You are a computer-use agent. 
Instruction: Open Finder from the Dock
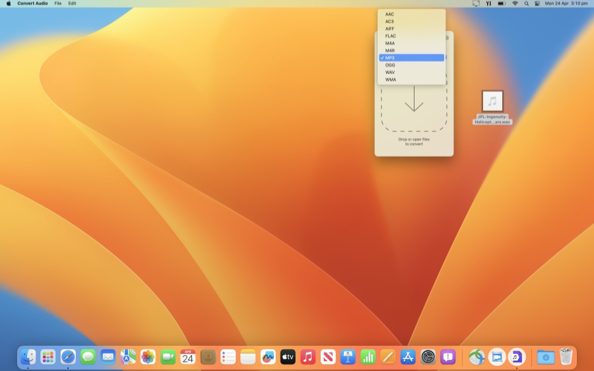coord(28,357)
